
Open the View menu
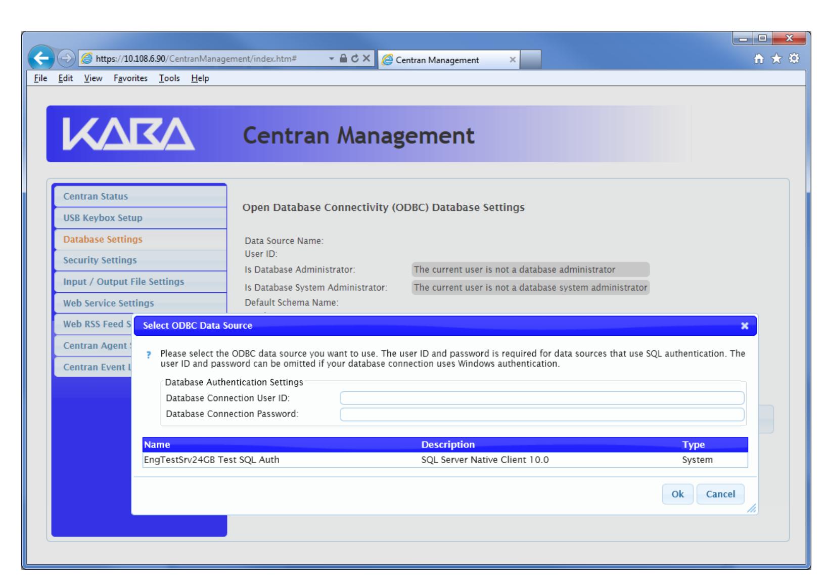pos(93,78)
